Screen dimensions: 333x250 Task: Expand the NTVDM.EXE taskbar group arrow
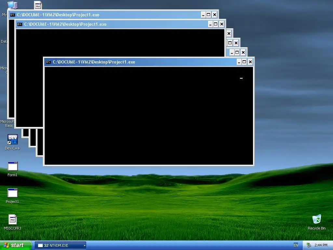click(85, 245)
